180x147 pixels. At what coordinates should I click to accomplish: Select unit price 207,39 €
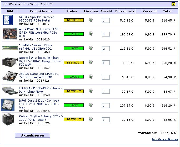pos(126,106)
